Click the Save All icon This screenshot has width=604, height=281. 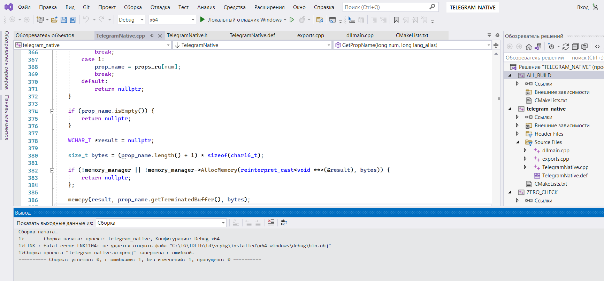coord(73,20)
